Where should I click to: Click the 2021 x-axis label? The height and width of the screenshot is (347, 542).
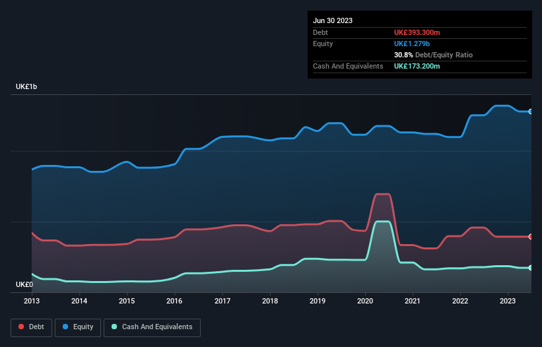[413, 301]
